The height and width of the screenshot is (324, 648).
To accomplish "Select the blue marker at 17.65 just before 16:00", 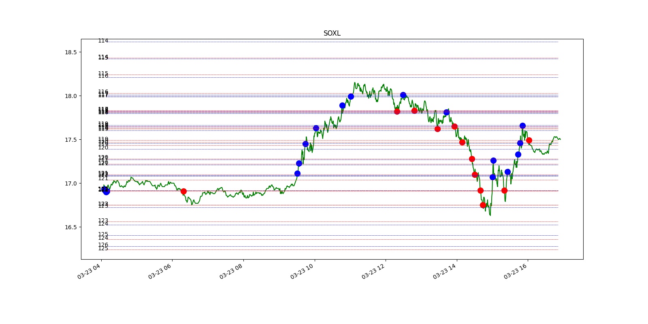I will point(522,126).
